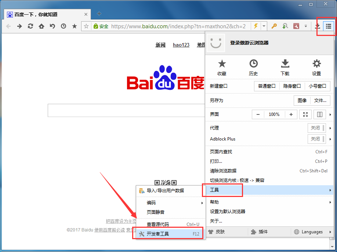Choose 页面内查找 menu item

pos(269,151)
